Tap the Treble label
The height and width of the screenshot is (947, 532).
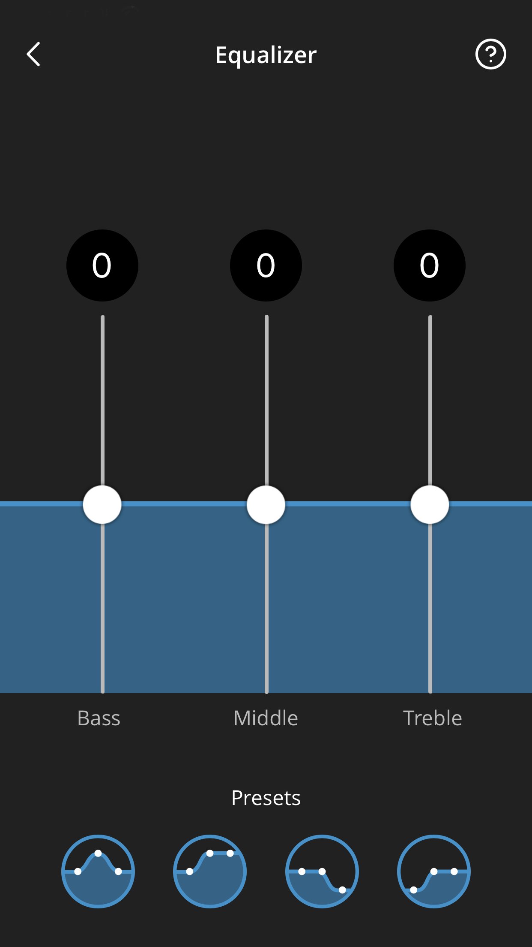433,718
